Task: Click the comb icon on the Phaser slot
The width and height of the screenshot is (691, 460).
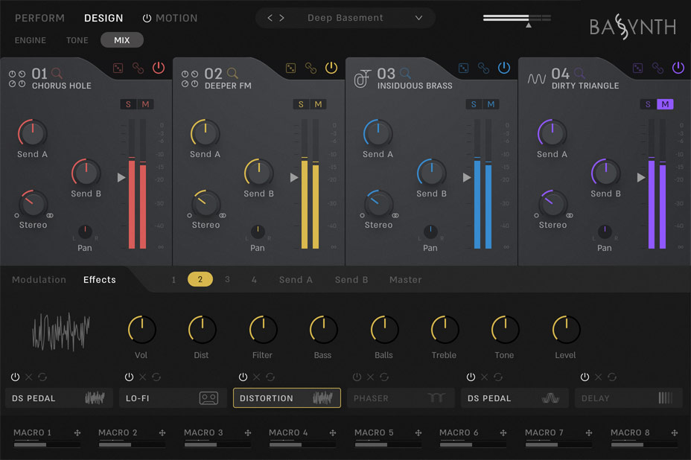Action: coord(436,397)
